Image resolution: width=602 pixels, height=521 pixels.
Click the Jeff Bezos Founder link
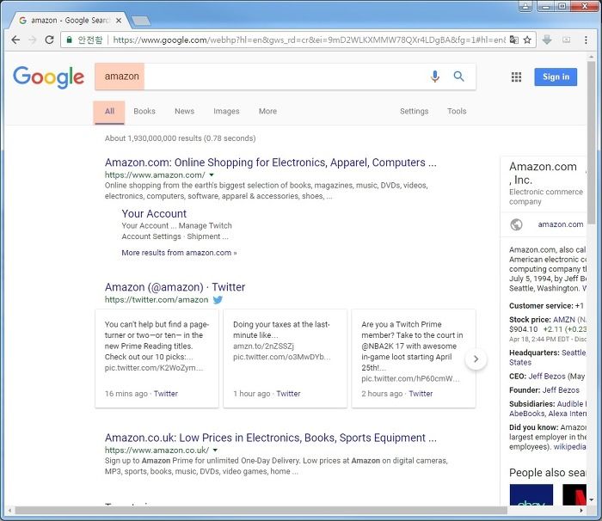[x=561, y=390]
